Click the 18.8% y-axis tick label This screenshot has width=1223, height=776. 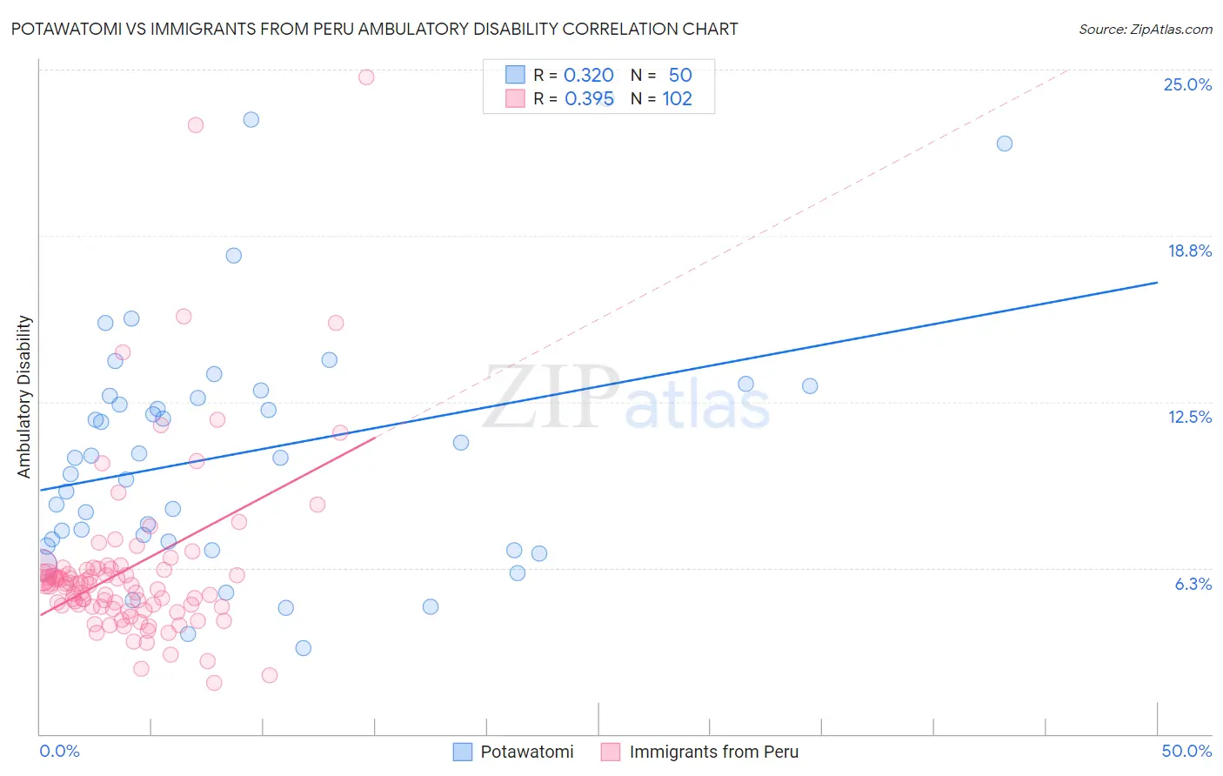(1189, 251)
